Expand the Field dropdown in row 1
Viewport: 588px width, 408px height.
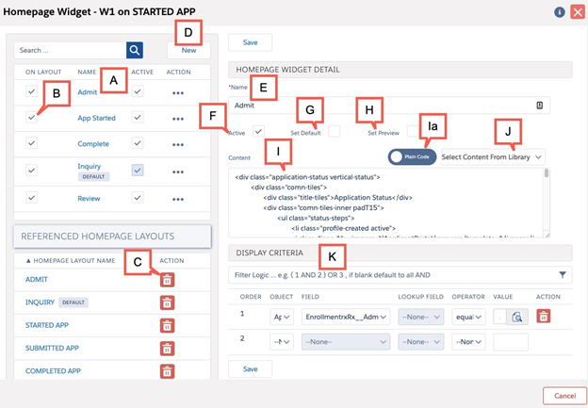347,318
